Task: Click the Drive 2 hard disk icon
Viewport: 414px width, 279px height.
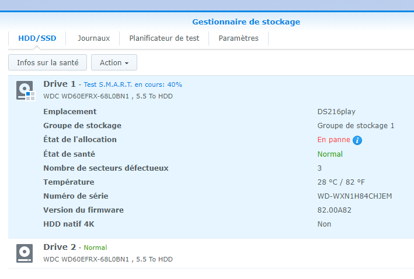Action: [x=25, y=253]
